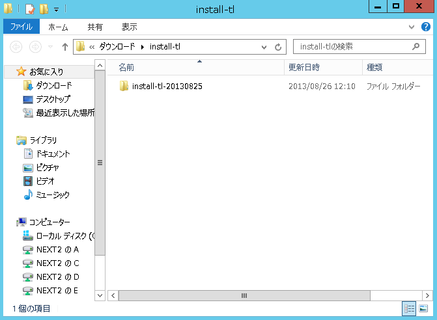Click the horizontal scrollbar thumb

pyautogui.click(x=244, y=295)
